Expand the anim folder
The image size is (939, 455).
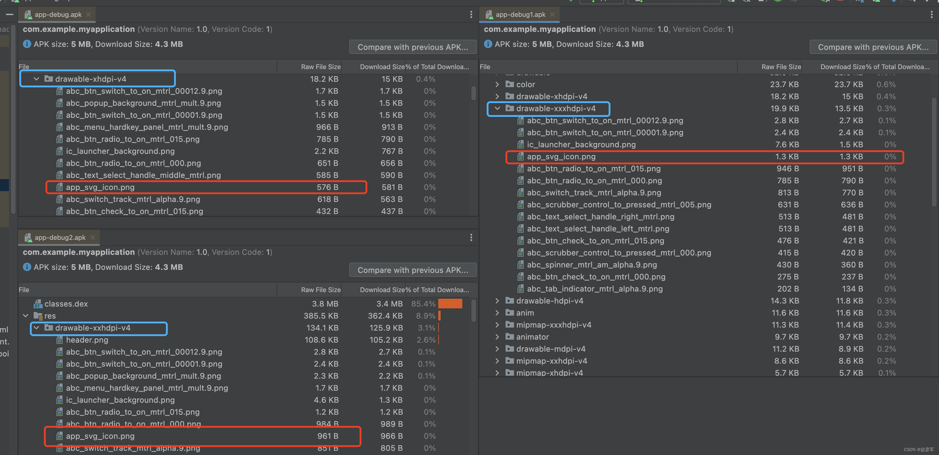pos(497,313)
